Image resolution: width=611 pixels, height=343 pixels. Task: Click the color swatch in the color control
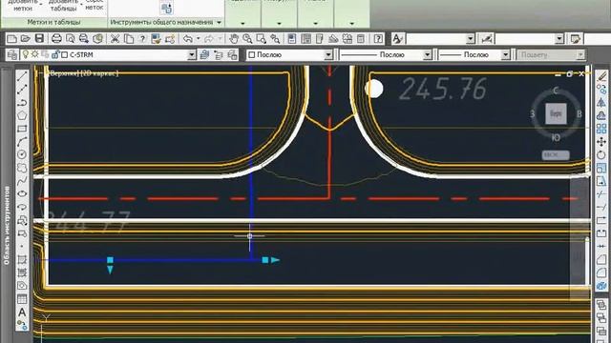pyautogui.click(x=252, y=55)
